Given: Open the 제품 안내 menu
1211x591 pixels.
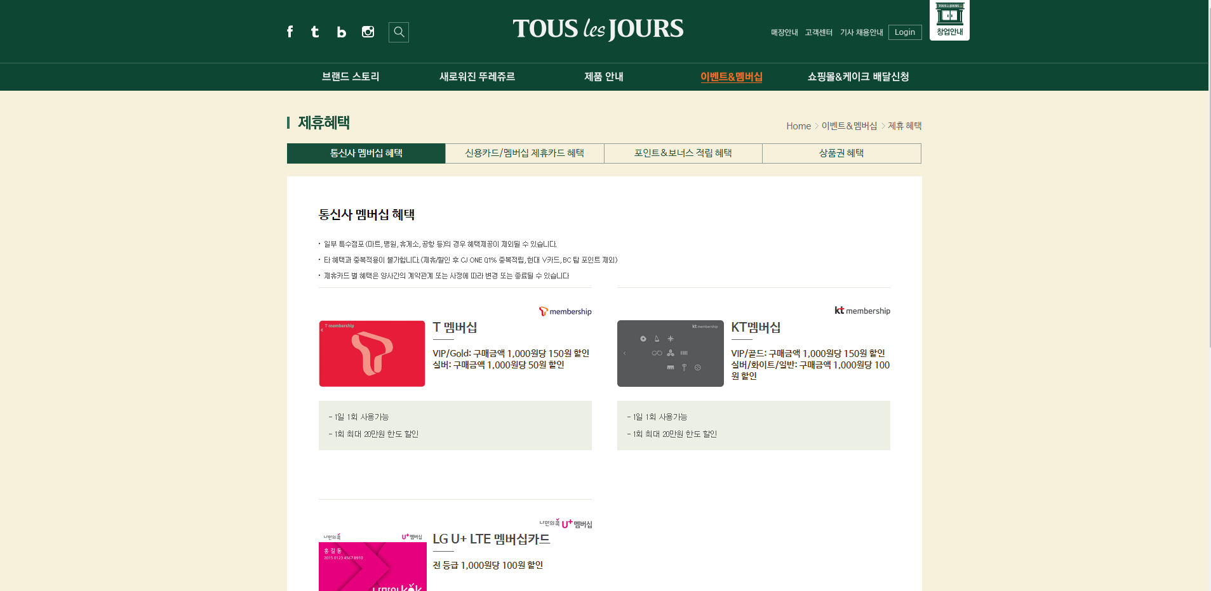Looking at the screenshot, I should 604,77.
